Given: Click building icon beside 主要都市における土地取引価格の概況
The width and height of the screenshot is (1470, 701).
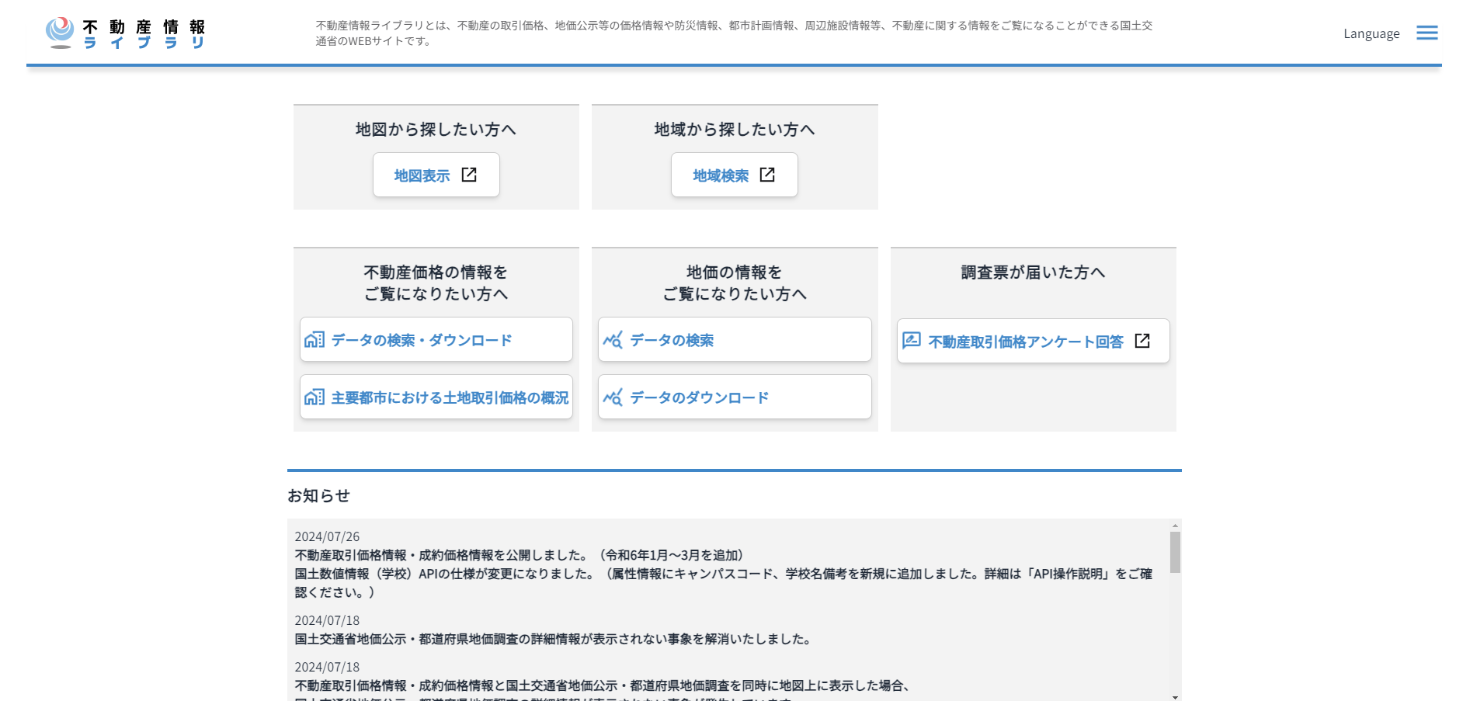Looking at the screenshot, I should [x=315, y=397].
